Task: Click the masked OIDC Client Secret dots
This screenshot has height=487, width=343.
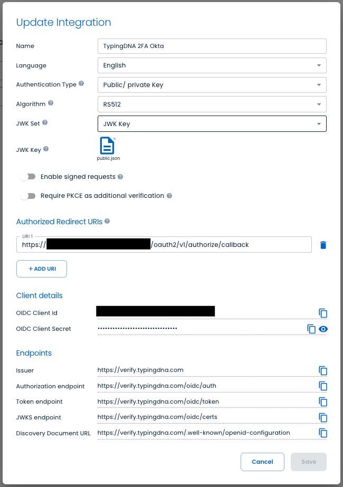Action: 137,328
